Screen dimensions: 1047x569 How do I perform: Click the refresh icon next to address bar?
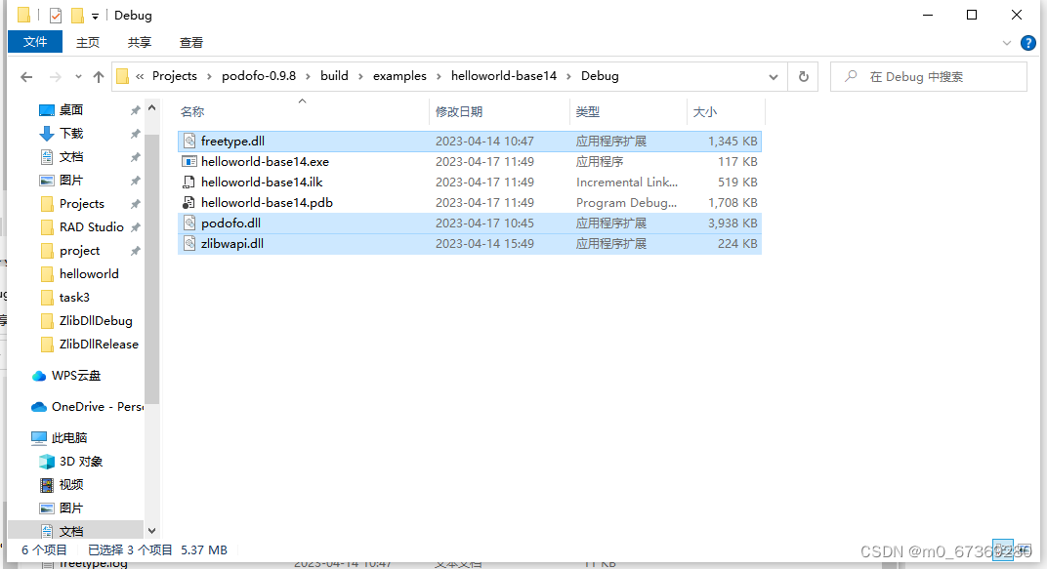(x=803, y=75)
